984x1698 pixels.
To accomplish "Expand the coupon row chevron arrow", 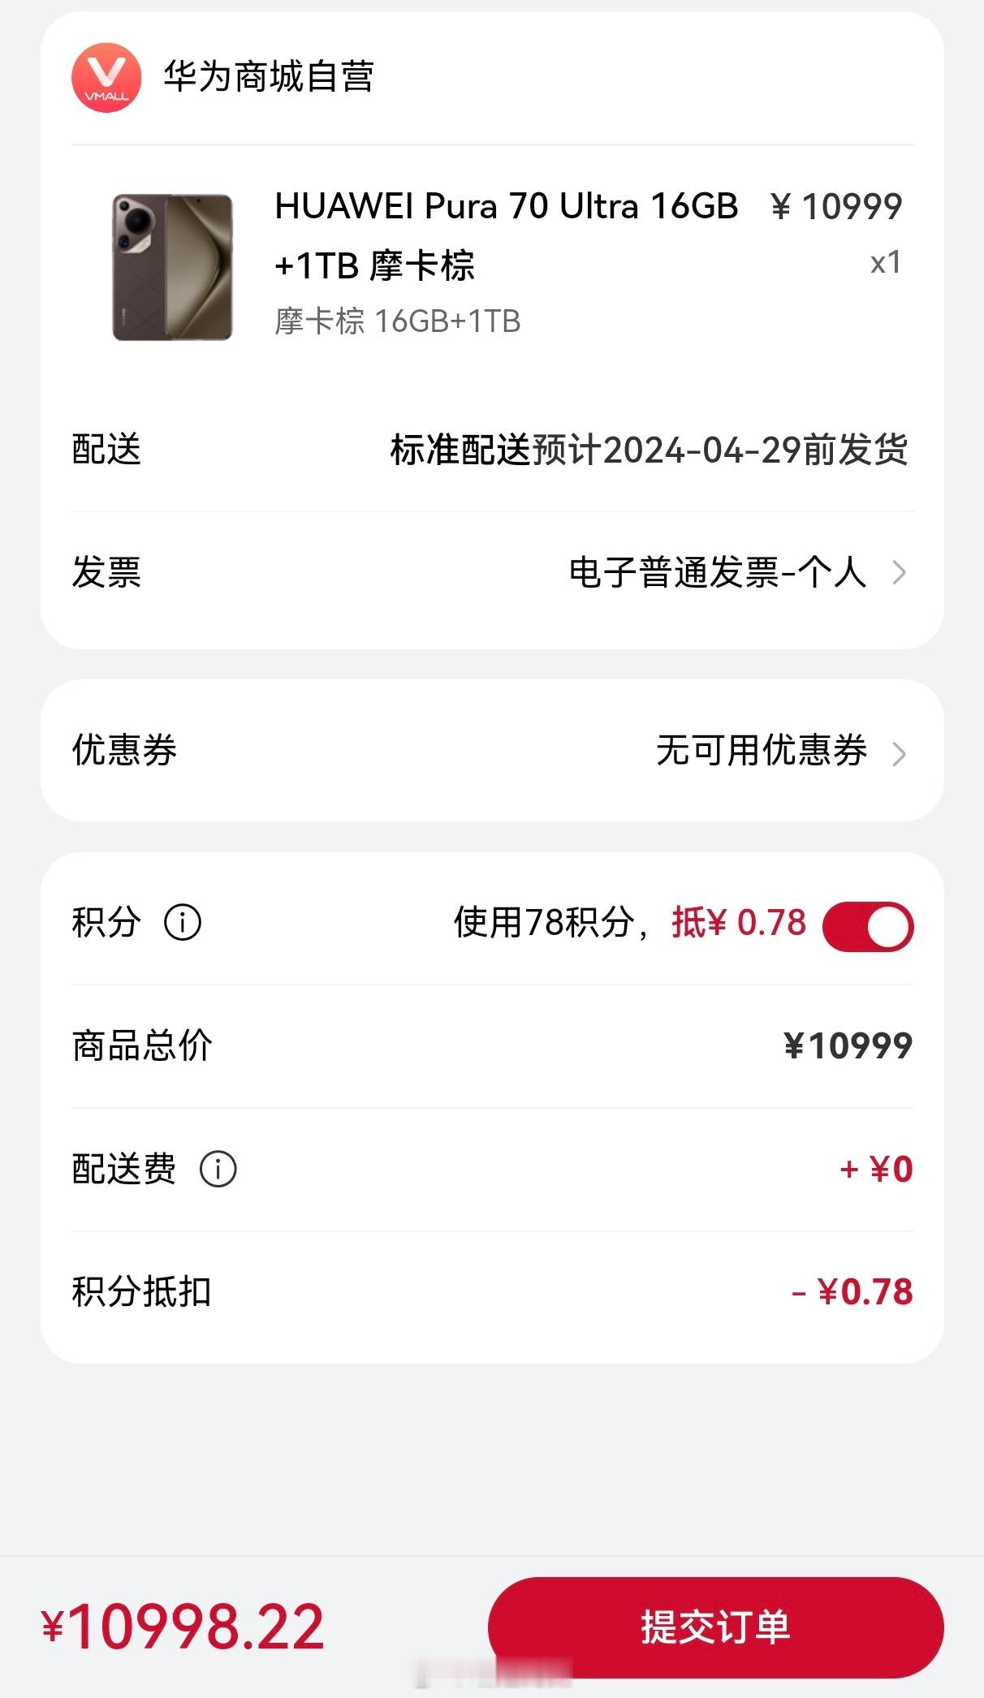I will 899,754.
